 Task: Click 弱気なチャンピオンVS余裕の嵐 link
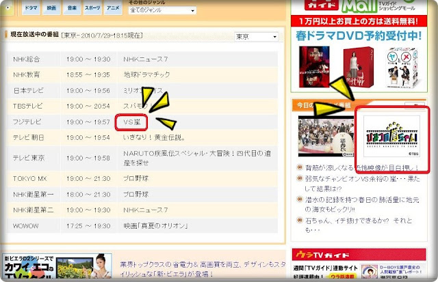point(362,184)
